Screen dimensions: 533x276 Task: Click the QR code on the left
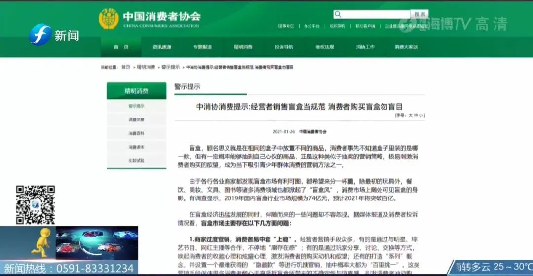coord(36,204)
